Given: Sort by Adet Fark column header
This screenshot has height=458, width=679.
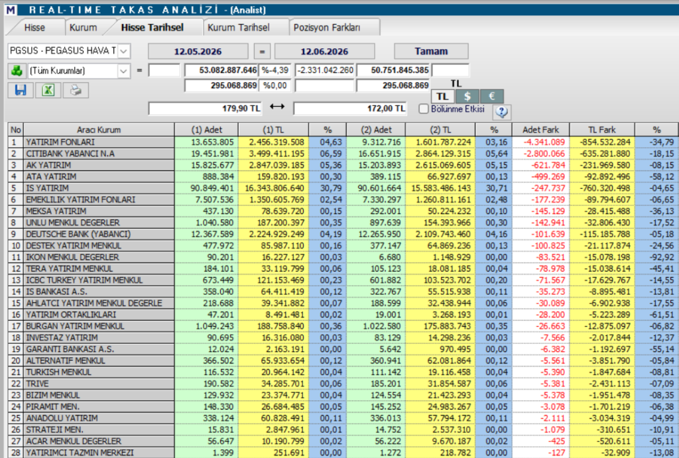Looking at the screenshot, I should [x=540, y=129].
